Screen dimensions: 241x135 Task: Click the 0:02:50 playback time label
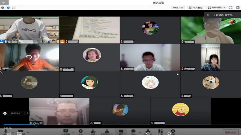pyautogui.click(x=8, y=128)
